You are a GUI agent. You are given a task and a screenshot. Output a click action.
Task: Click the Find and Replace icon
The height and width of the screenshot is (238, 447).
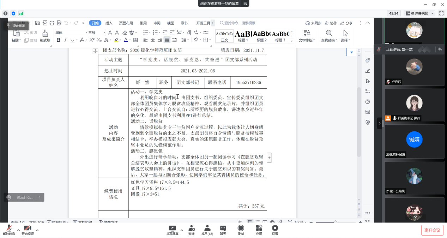[328, 36]
